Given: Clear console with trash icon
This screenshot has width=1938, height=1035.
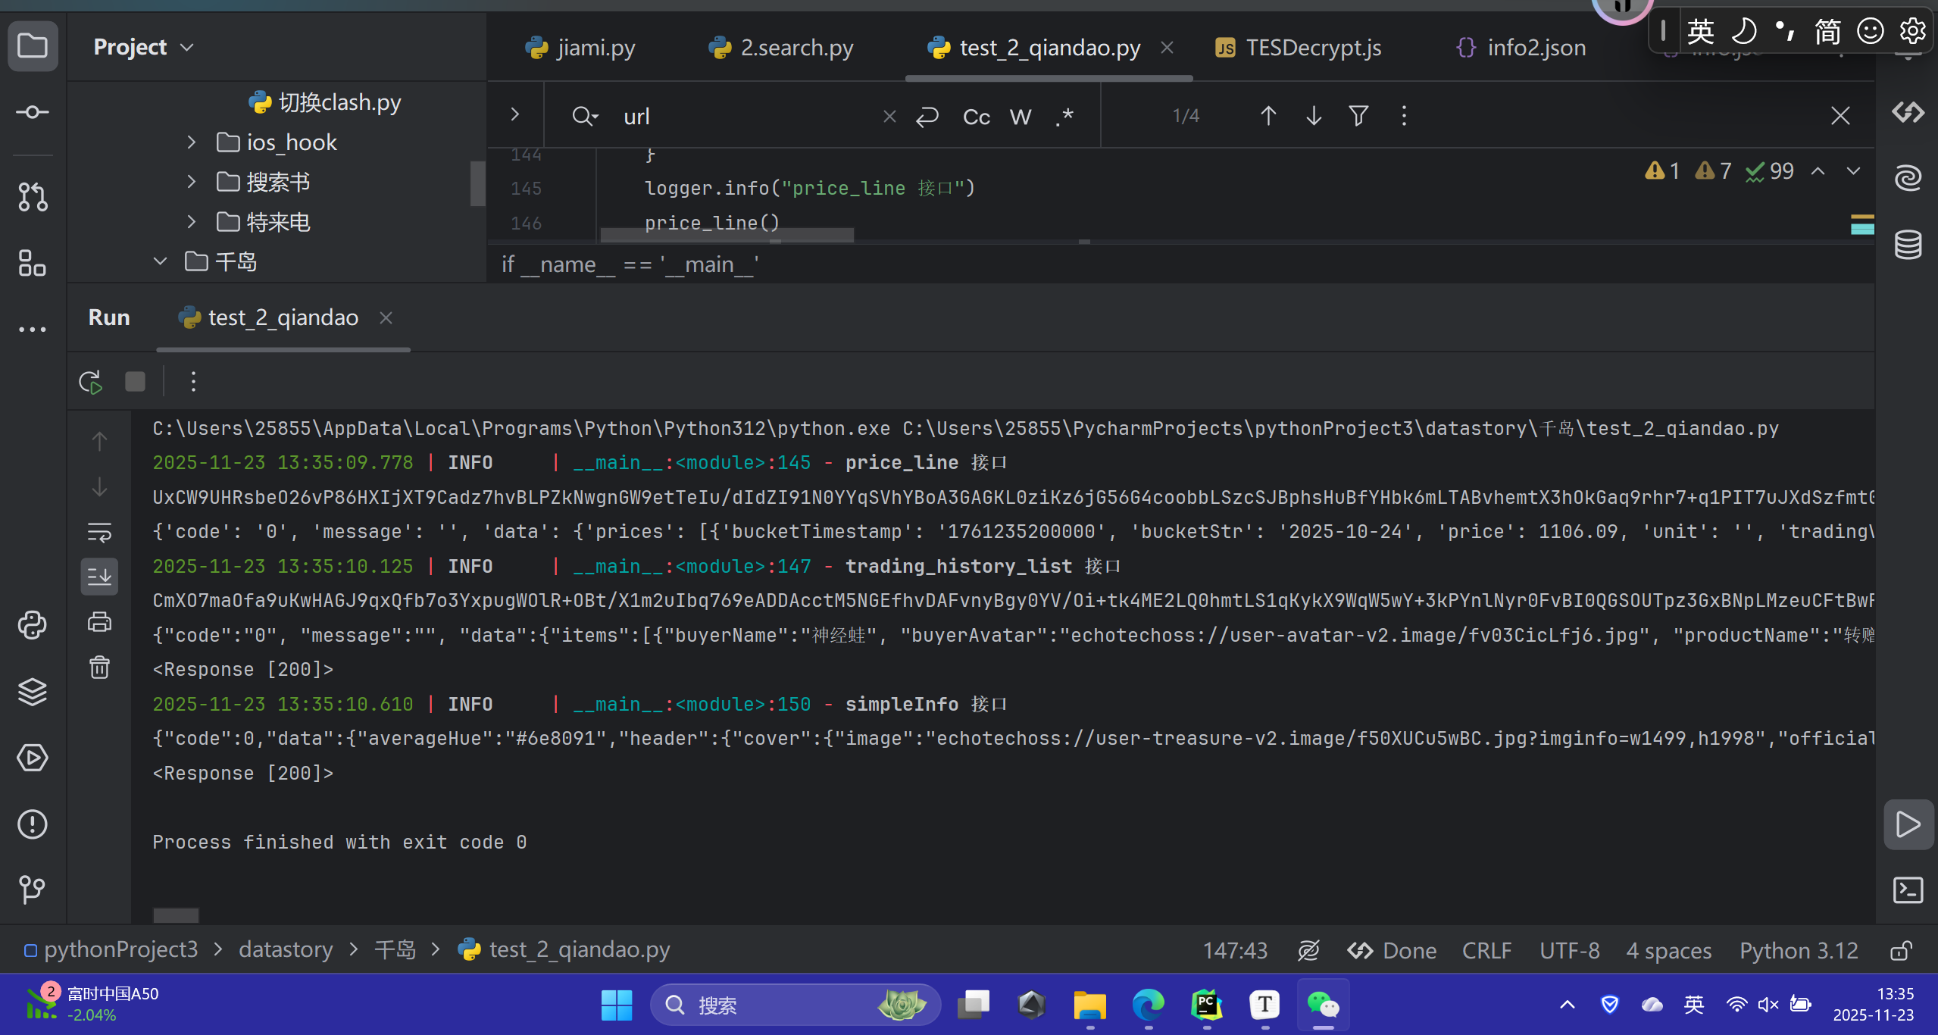Looking at the screenshot, I should point(99,667).
